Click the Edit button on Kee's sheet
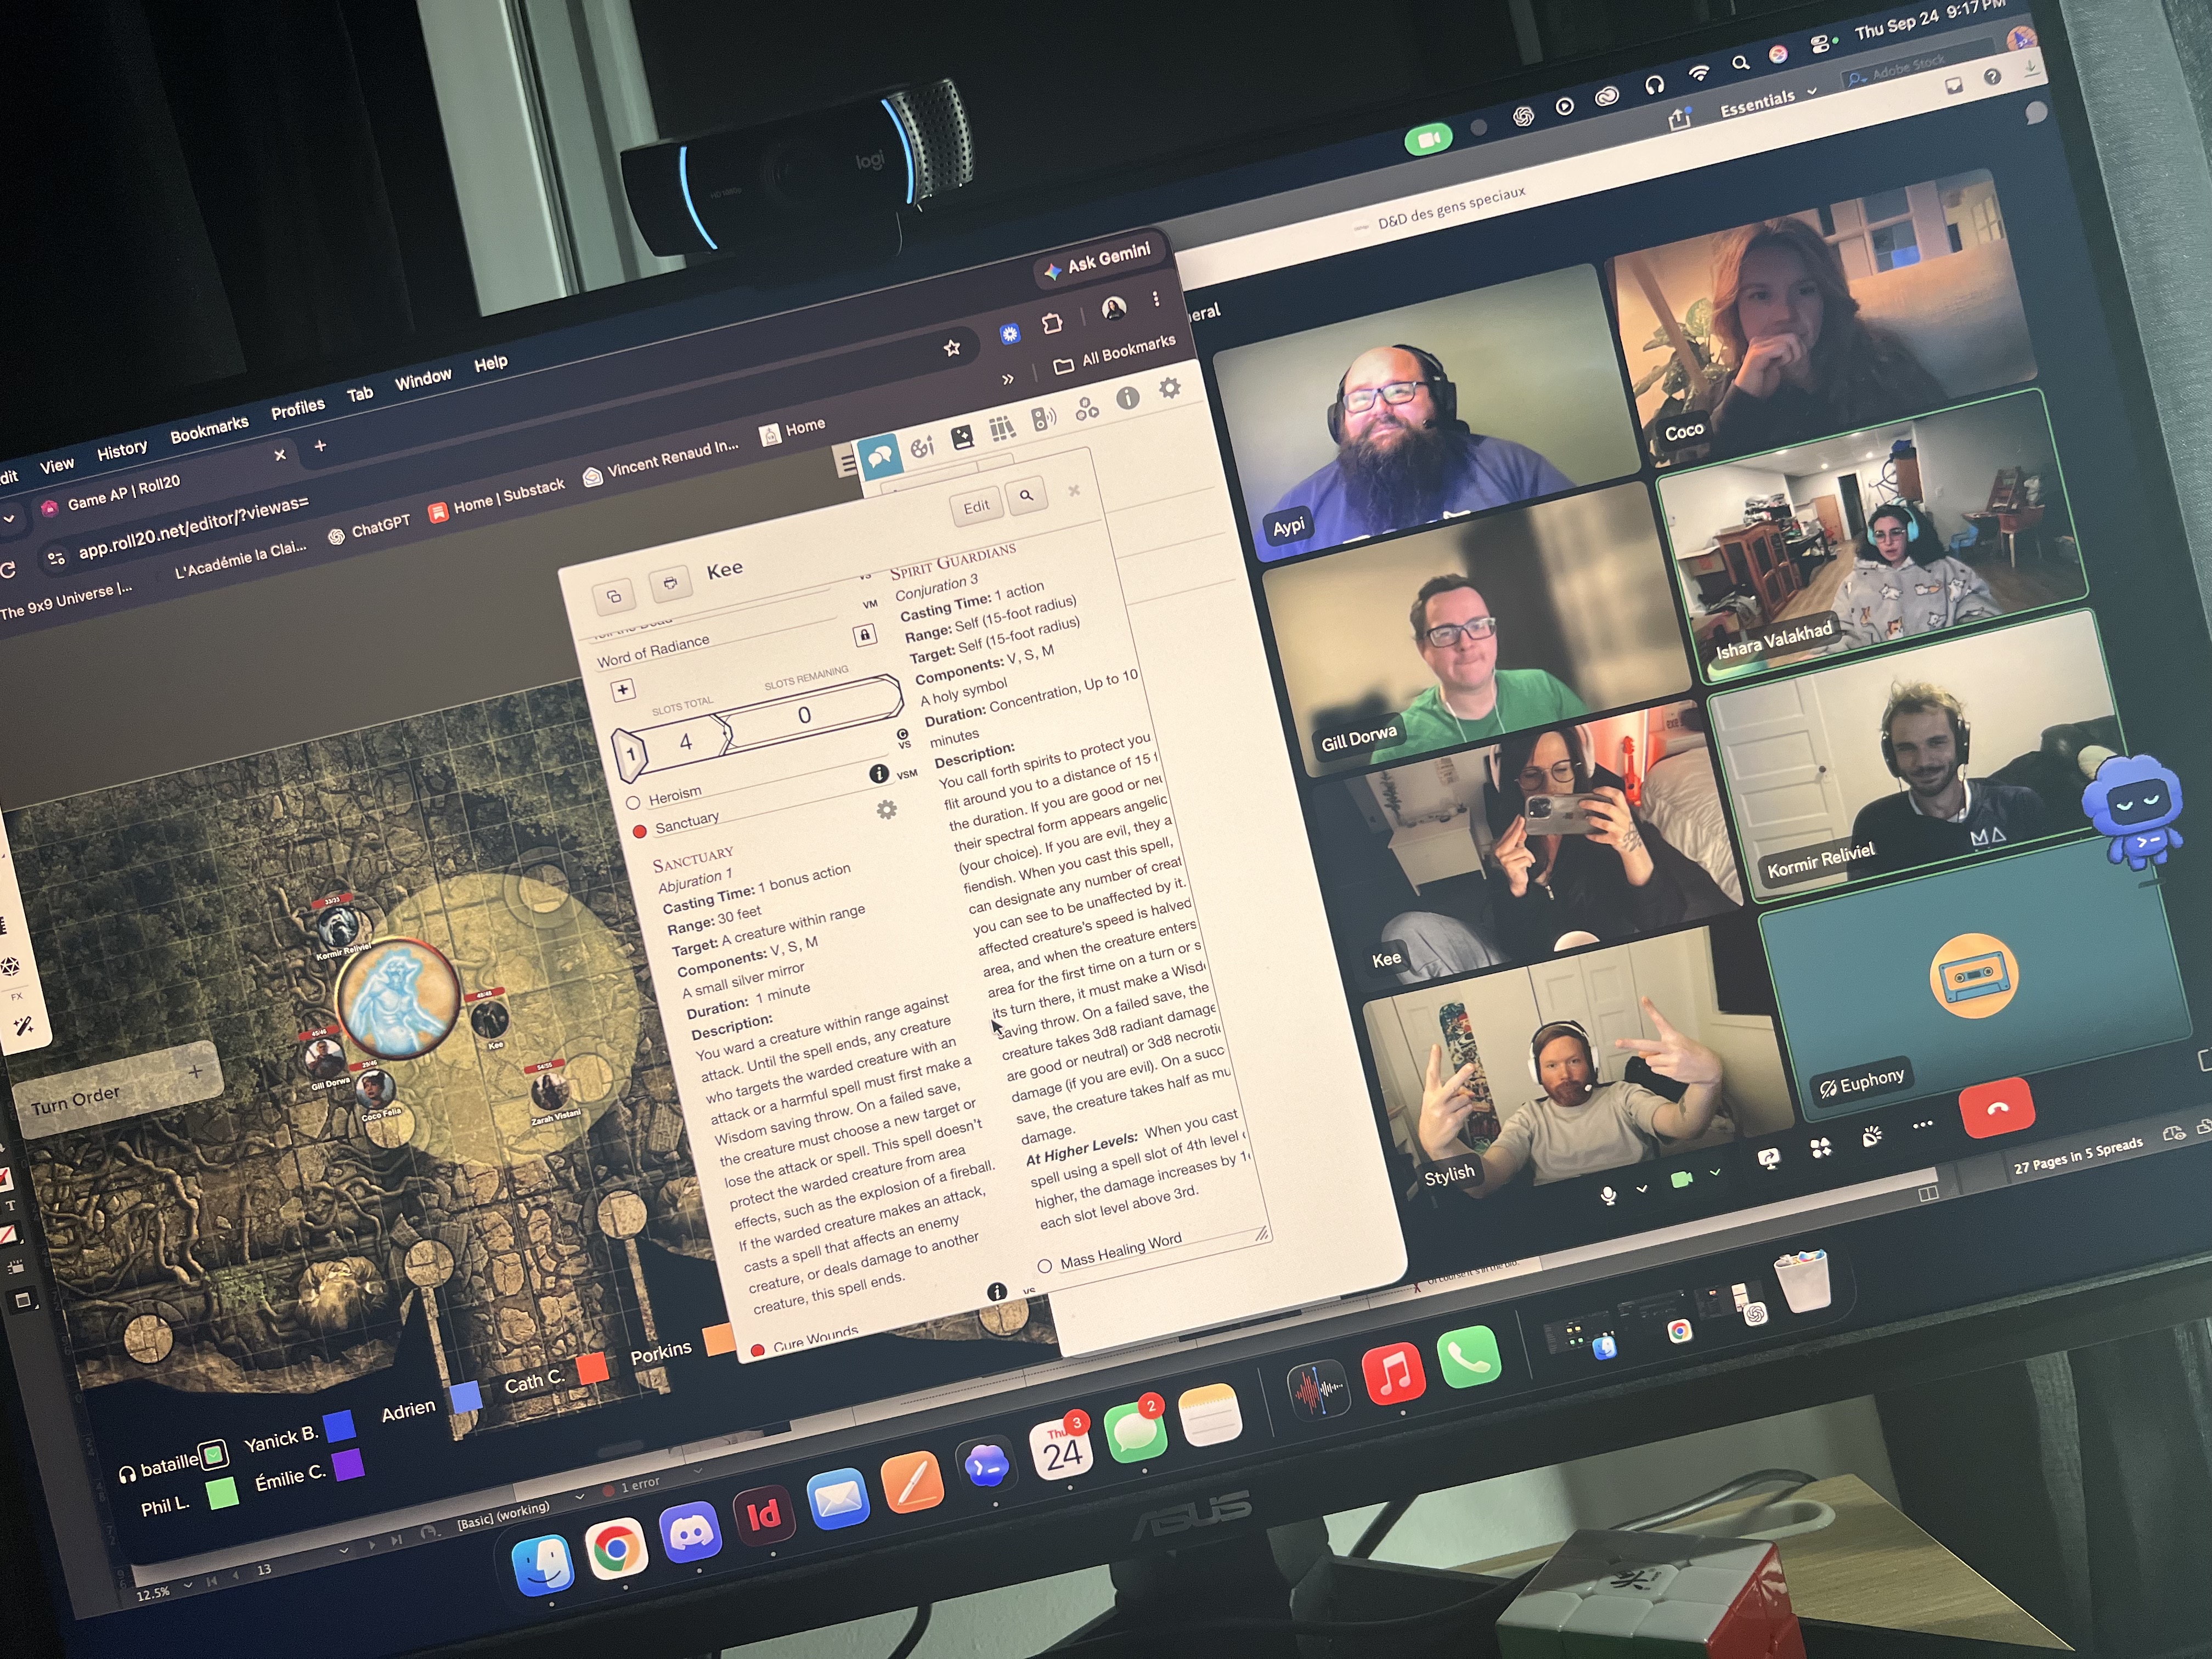This screenshot has height=1659, width=2212. (x=976, y=506)
